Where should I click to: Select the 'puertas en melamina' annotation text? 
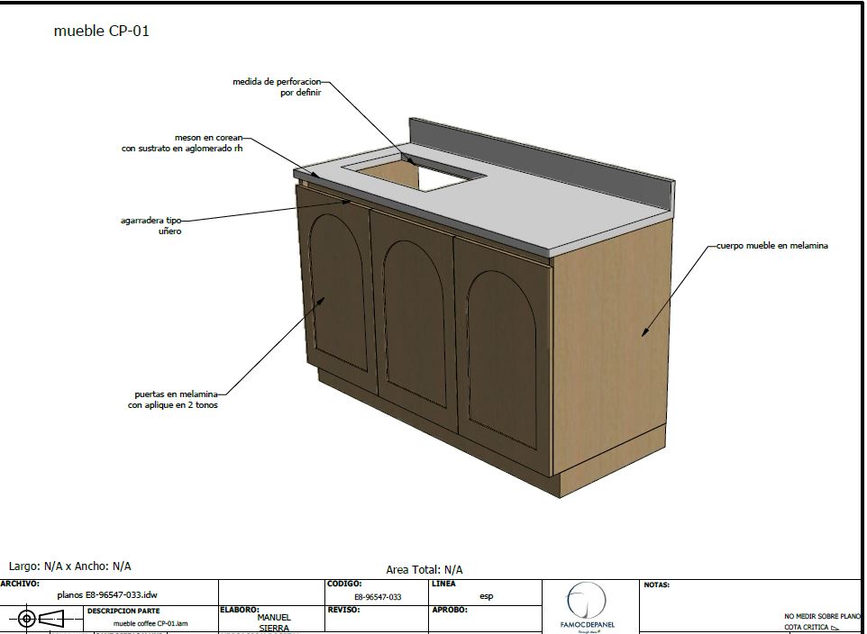click(x=176, y=400)
